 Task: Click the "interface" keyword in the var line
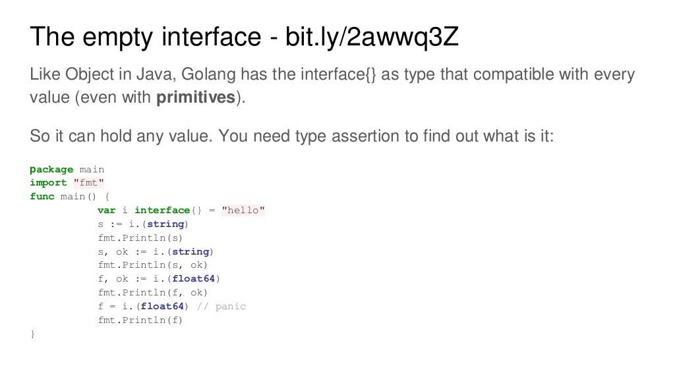point(162,210)
